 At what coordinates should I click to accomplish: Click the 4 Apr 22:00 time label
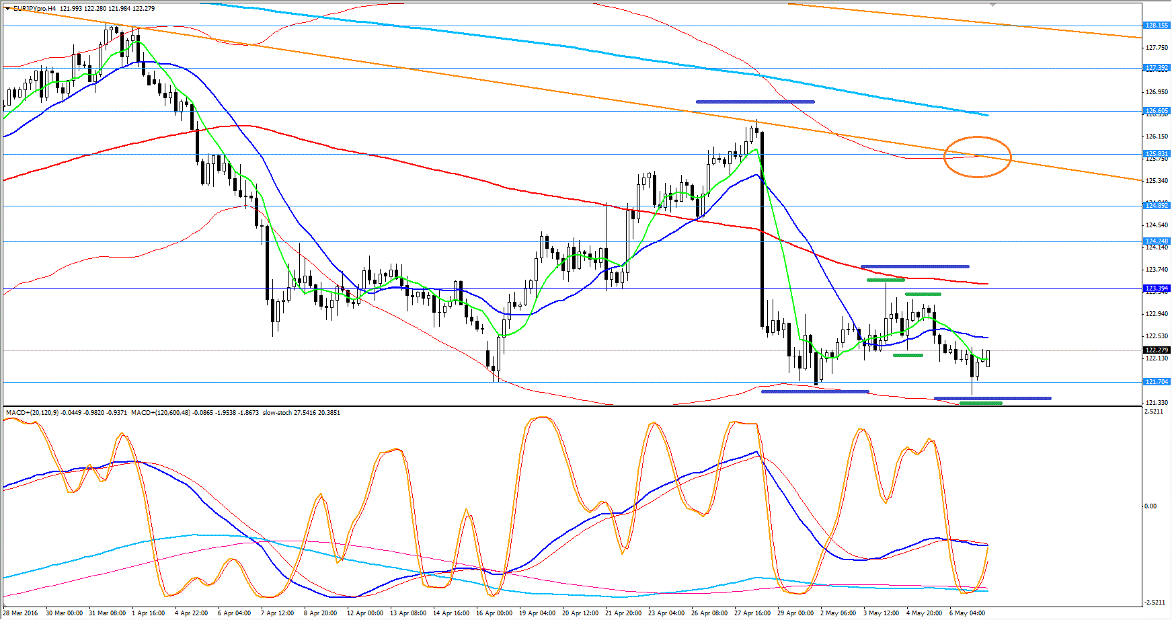192,613
